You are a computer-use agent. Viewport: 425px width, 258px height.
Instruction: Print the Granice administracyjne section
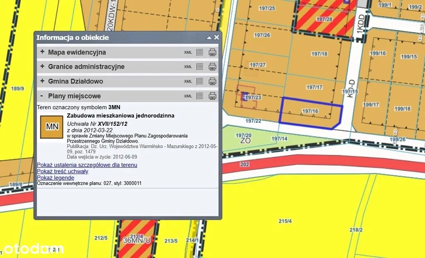point(212,66)
